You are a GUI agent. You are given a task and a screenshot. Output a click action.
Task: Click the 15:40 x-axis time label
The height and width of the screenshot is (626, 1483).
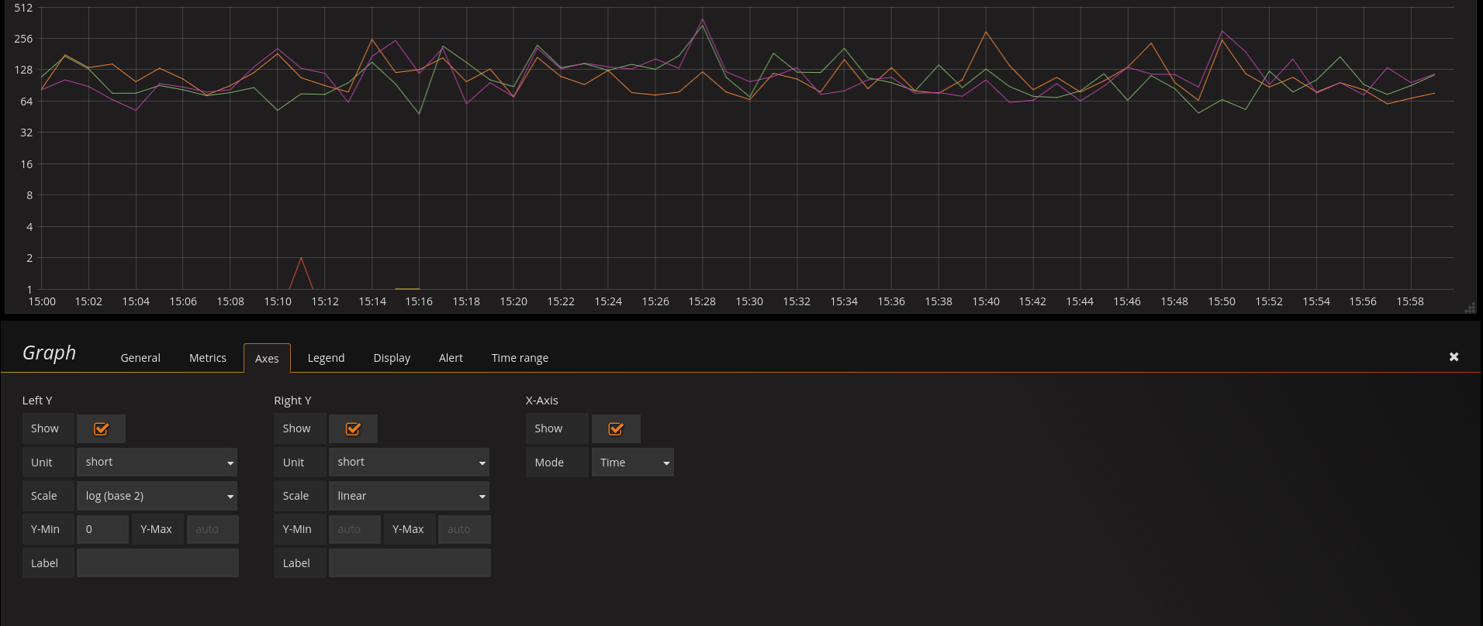[986, 301]
